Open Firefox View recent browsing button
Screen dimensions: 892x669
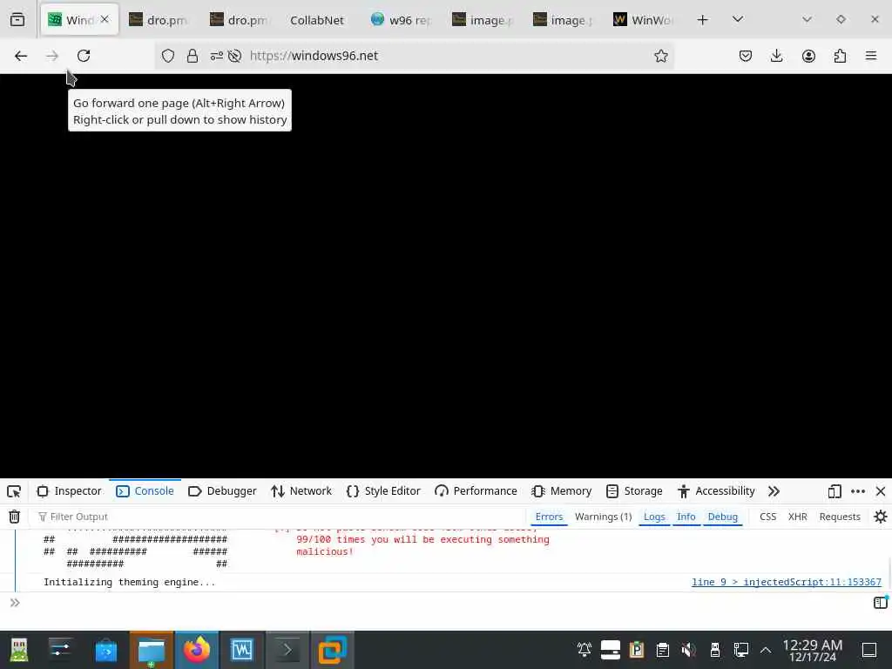click(17, 20)
